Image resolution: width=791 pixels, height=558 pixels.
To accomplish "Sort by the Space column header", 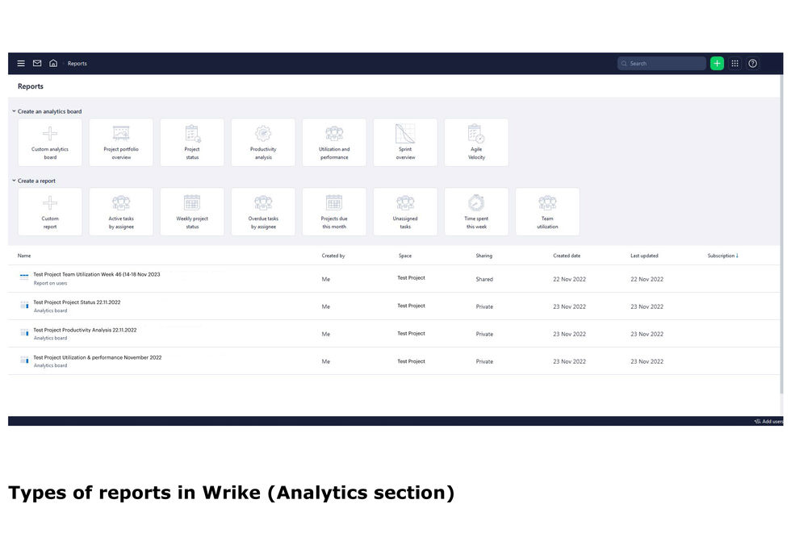I will pyautogui.click(x=405, y=256).
